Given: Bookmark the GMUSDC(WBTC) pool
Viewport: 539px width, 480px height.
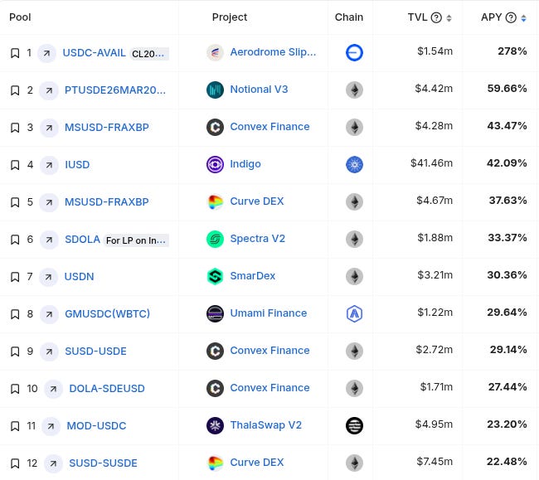Looking at the screenshot, I should tap(15, 314).
